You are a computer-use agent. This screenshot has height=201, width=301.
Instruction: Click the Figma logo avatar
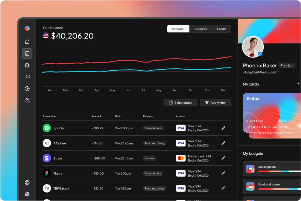pyautogui.click(x=47, y=173)
